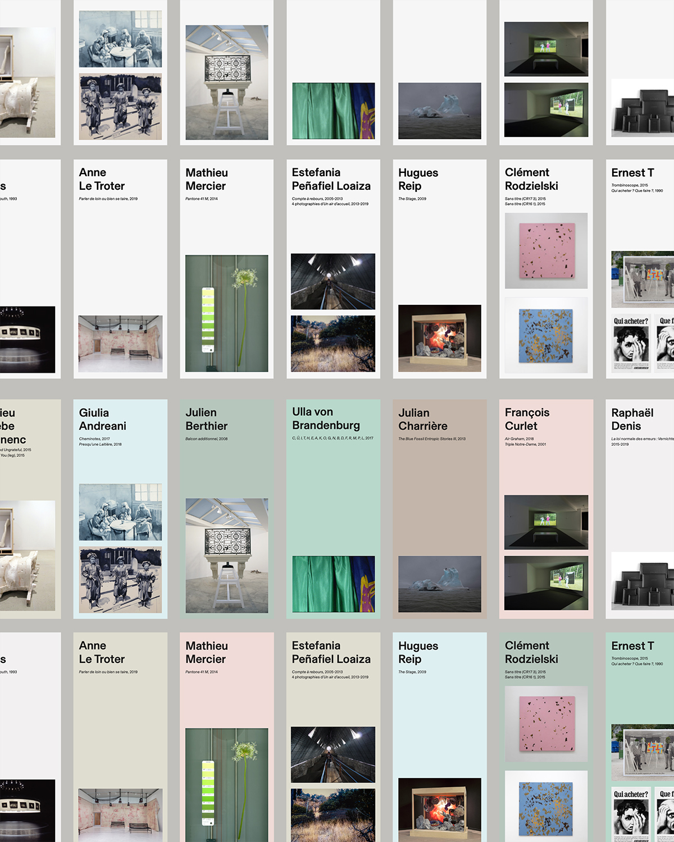Screen dimensions: 674x842
Task: Click fireplace diorama image on white Reip card
Action: point(439,338)
